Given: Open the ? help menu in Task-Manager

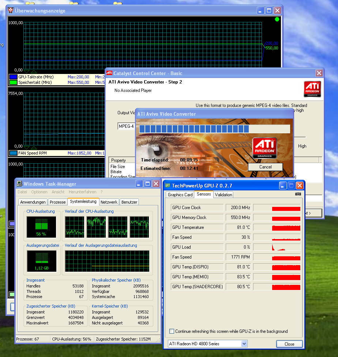Looking at the screenshot, I should point(102,192).
